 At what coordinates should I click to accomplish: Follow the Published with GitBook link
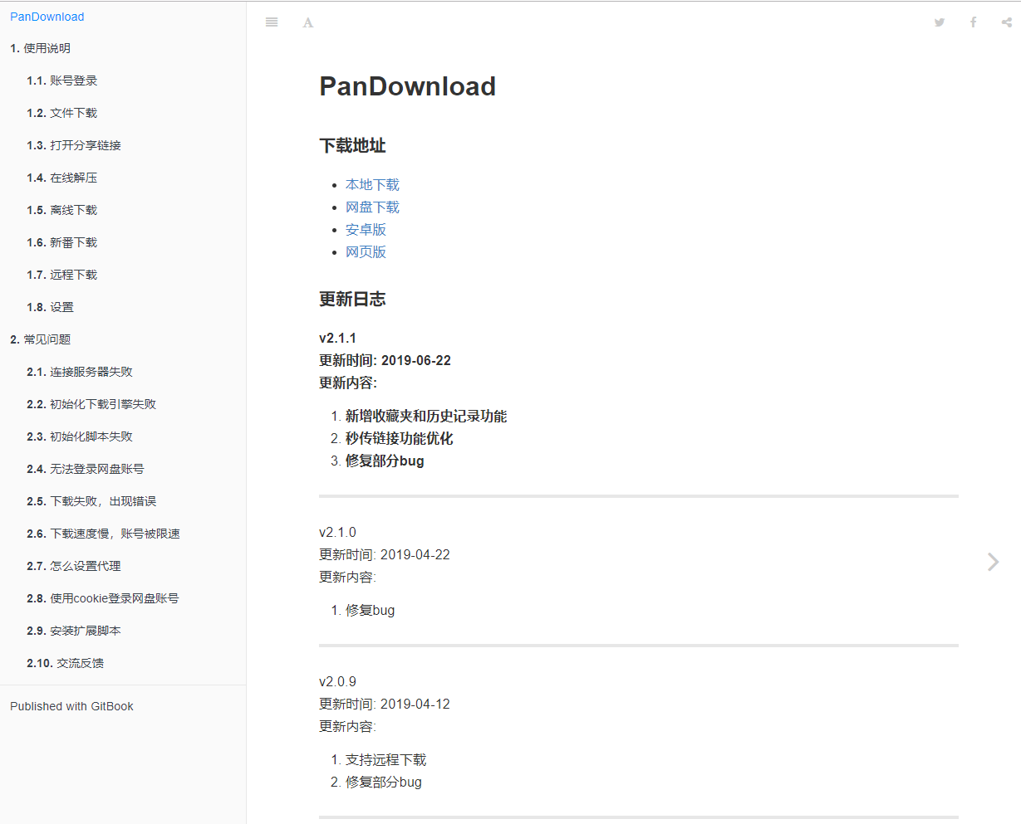pos(71,706)
